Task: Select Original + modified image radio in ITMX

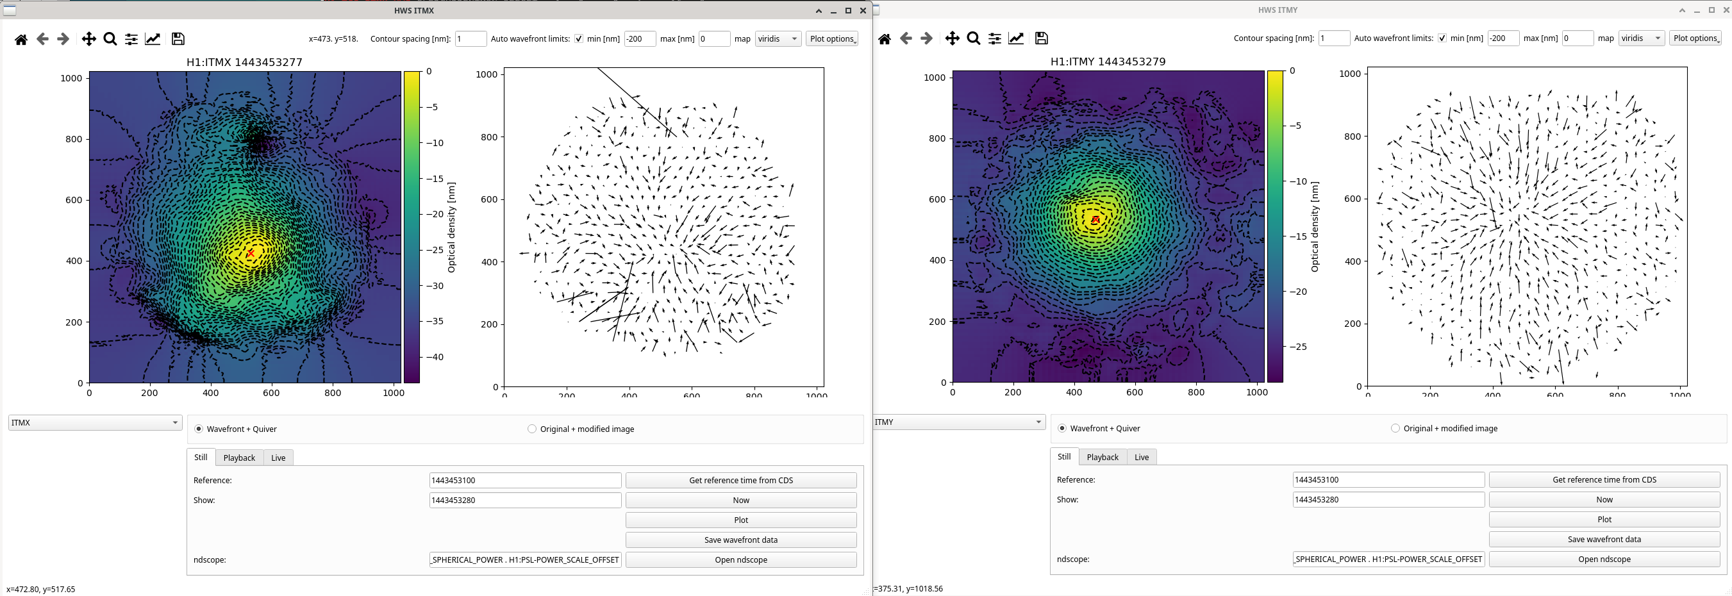Action: click(x=532, y=429)
